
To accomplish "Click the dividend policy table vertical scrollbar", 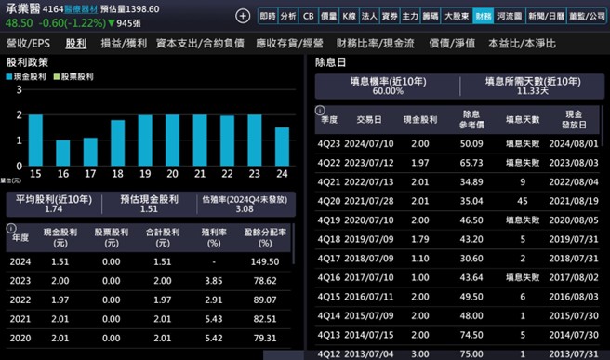I will (x=293, y=244).
